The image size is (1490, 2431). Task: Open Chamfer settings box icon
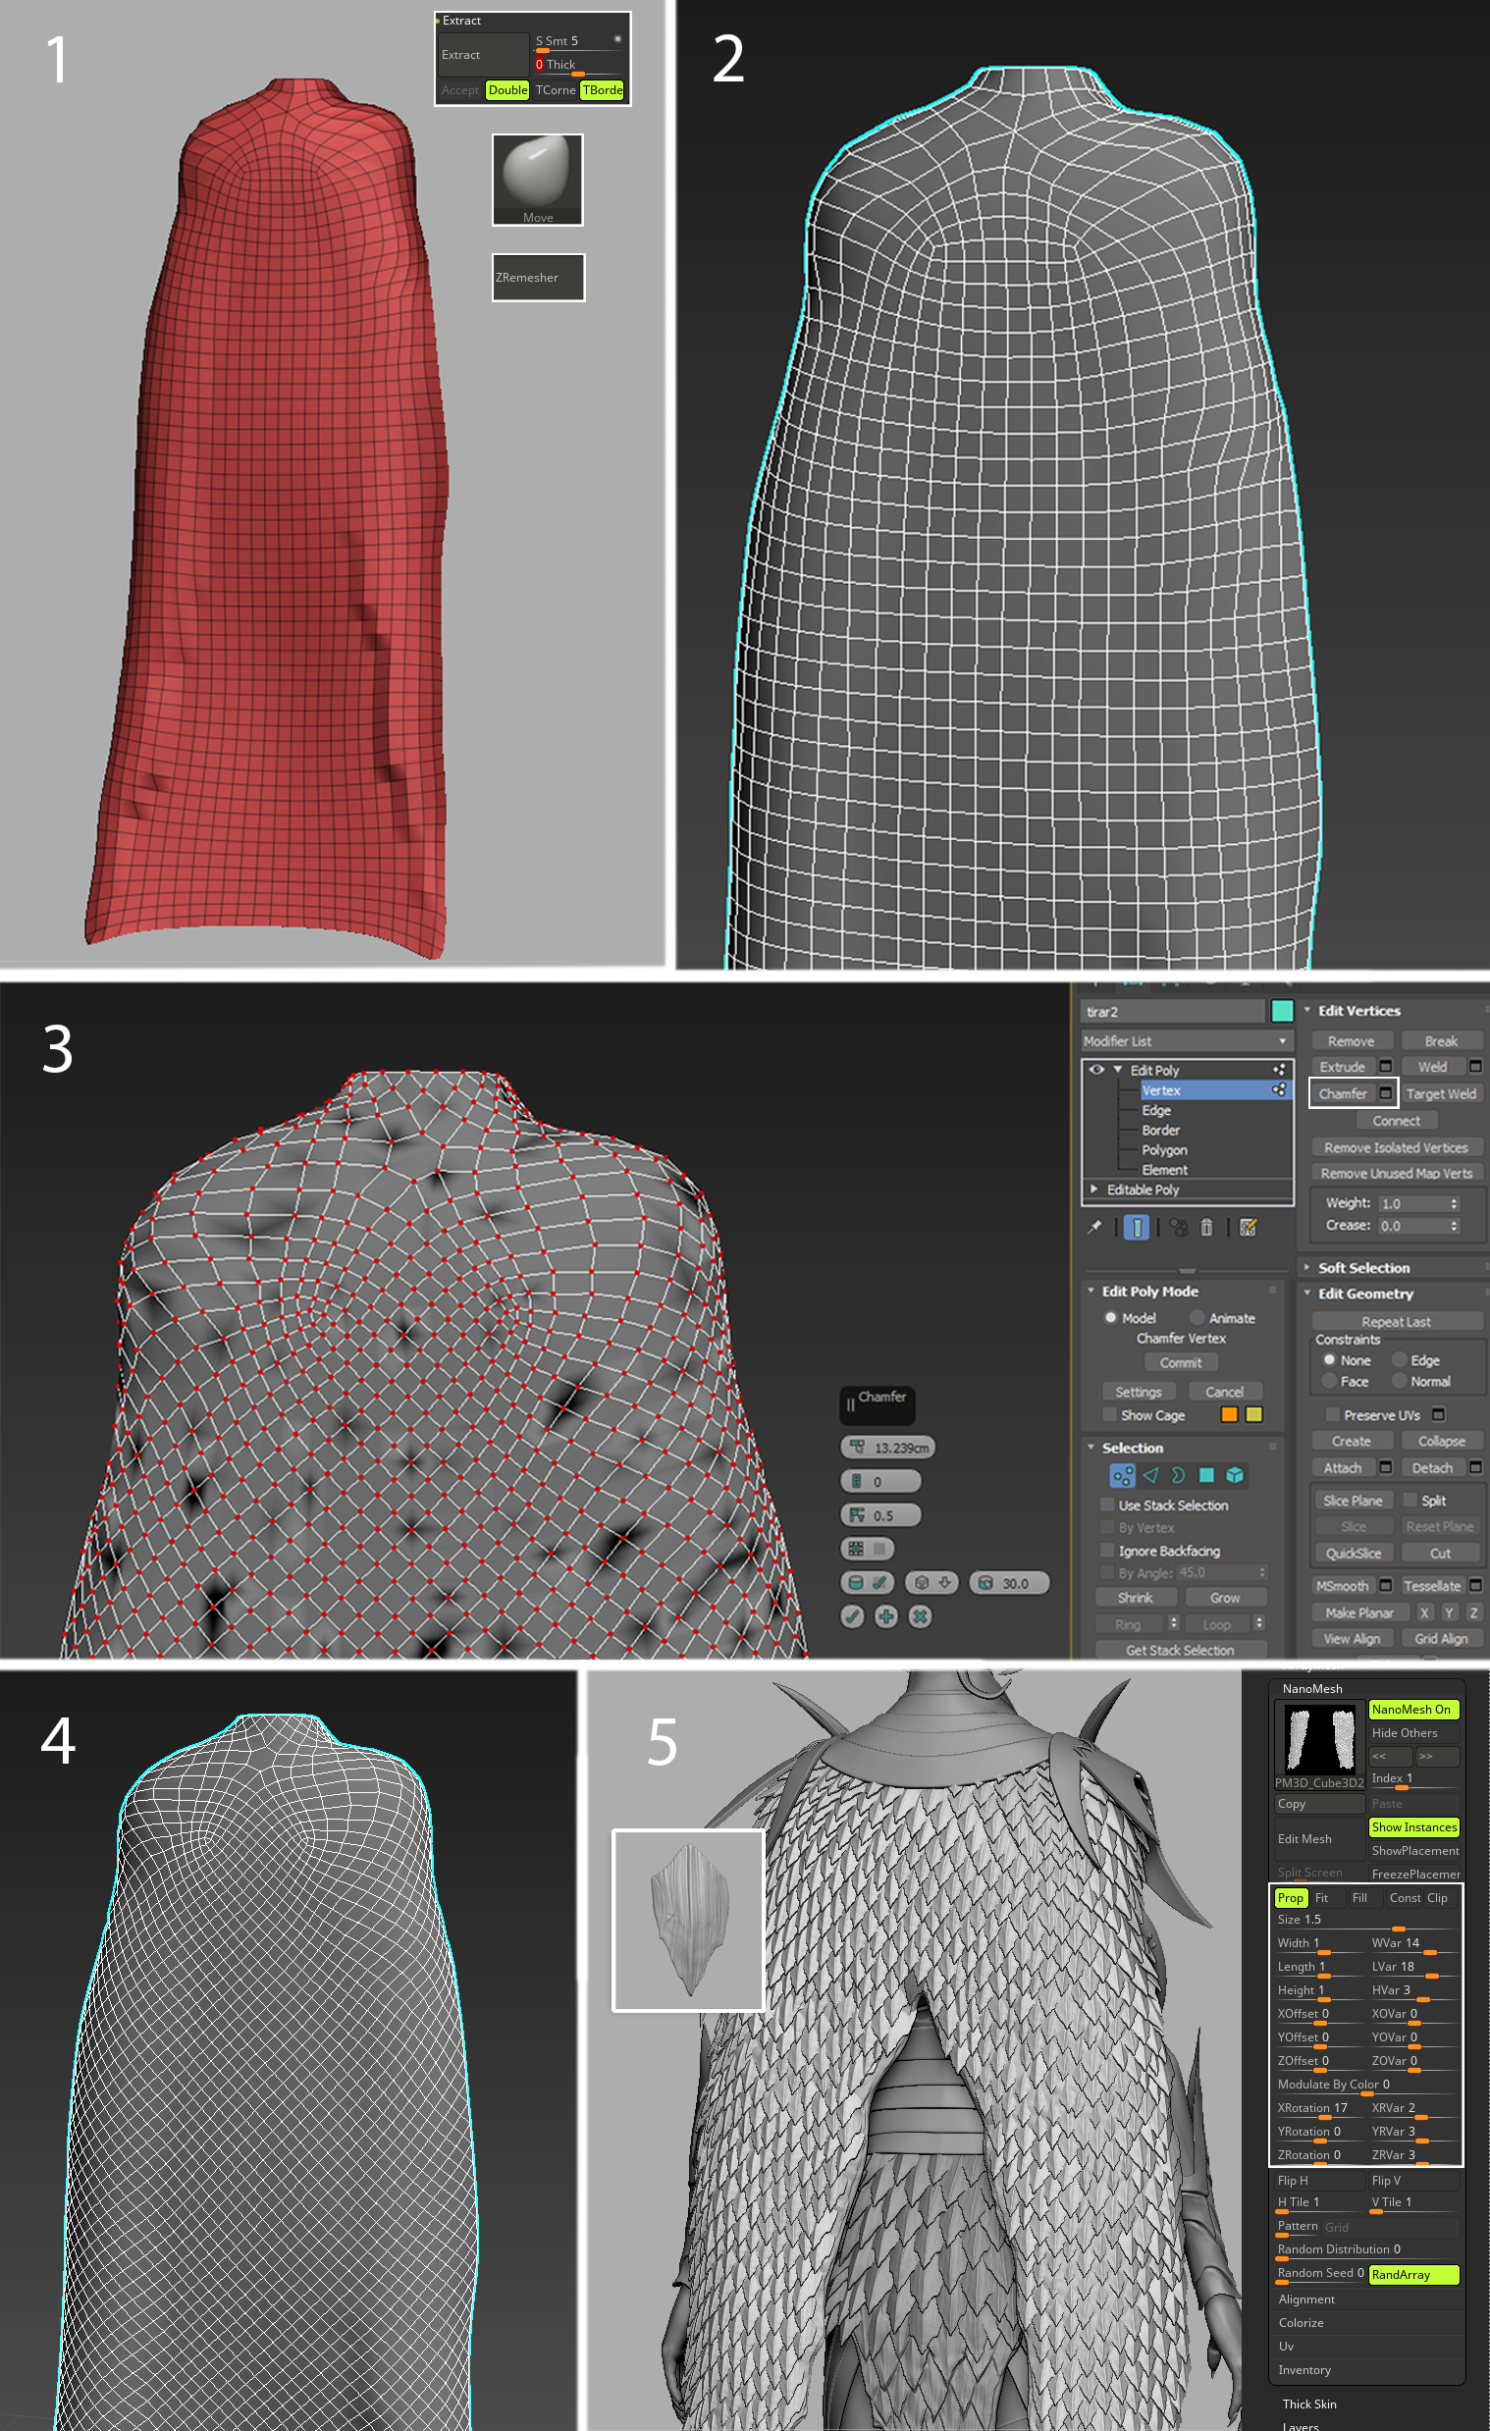pyautogui.click(x=1385, y=1093)
